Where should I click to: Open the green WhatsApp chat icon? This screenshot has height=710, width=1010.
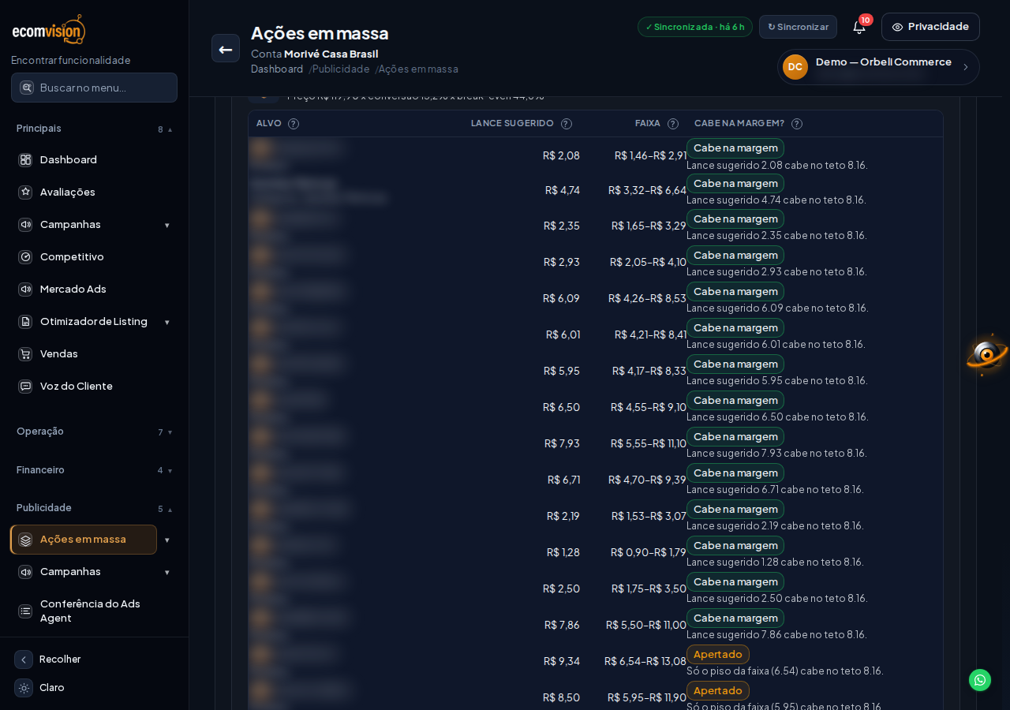point(980,680)
